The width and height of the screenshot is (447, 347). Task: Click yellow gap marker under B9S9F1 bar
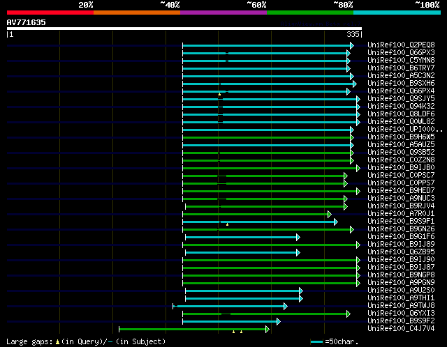tap(227, 224)
